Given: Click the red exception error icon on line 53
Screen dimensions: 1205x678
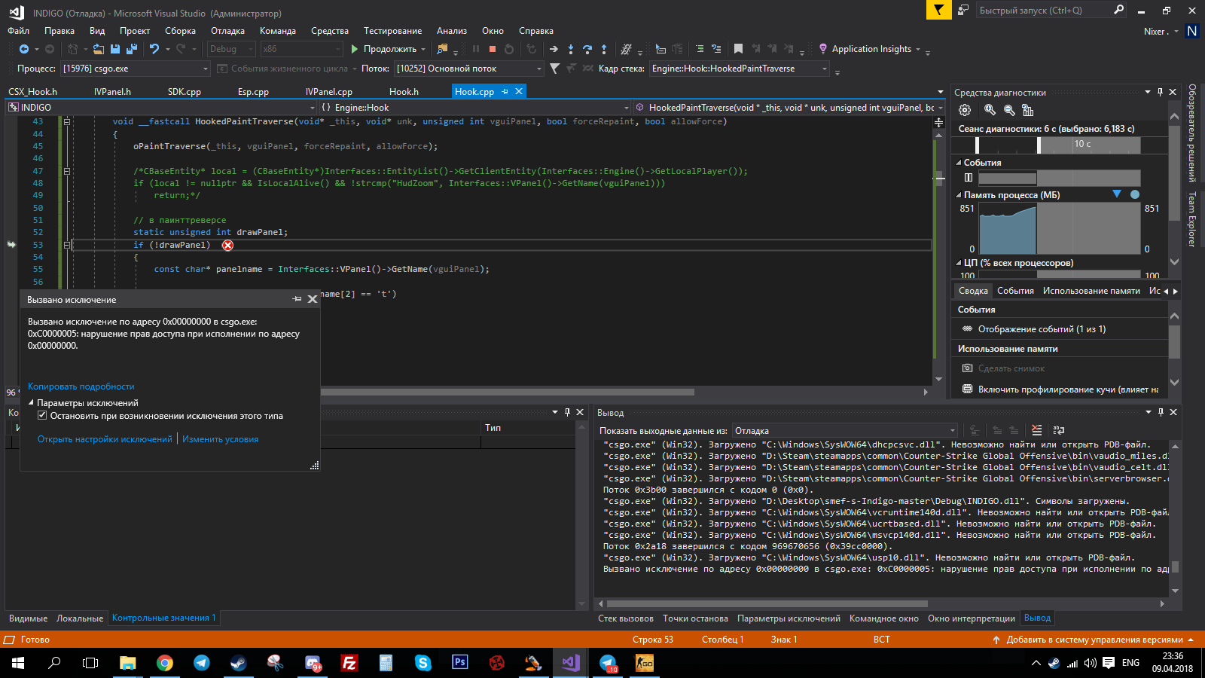Looking at the screenshot, I should (x=227, y=245).
